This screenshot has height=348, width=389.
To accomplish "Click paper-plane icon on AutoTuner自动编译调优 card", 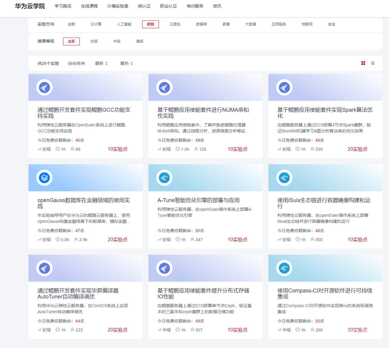I will (x=44, y=268).
